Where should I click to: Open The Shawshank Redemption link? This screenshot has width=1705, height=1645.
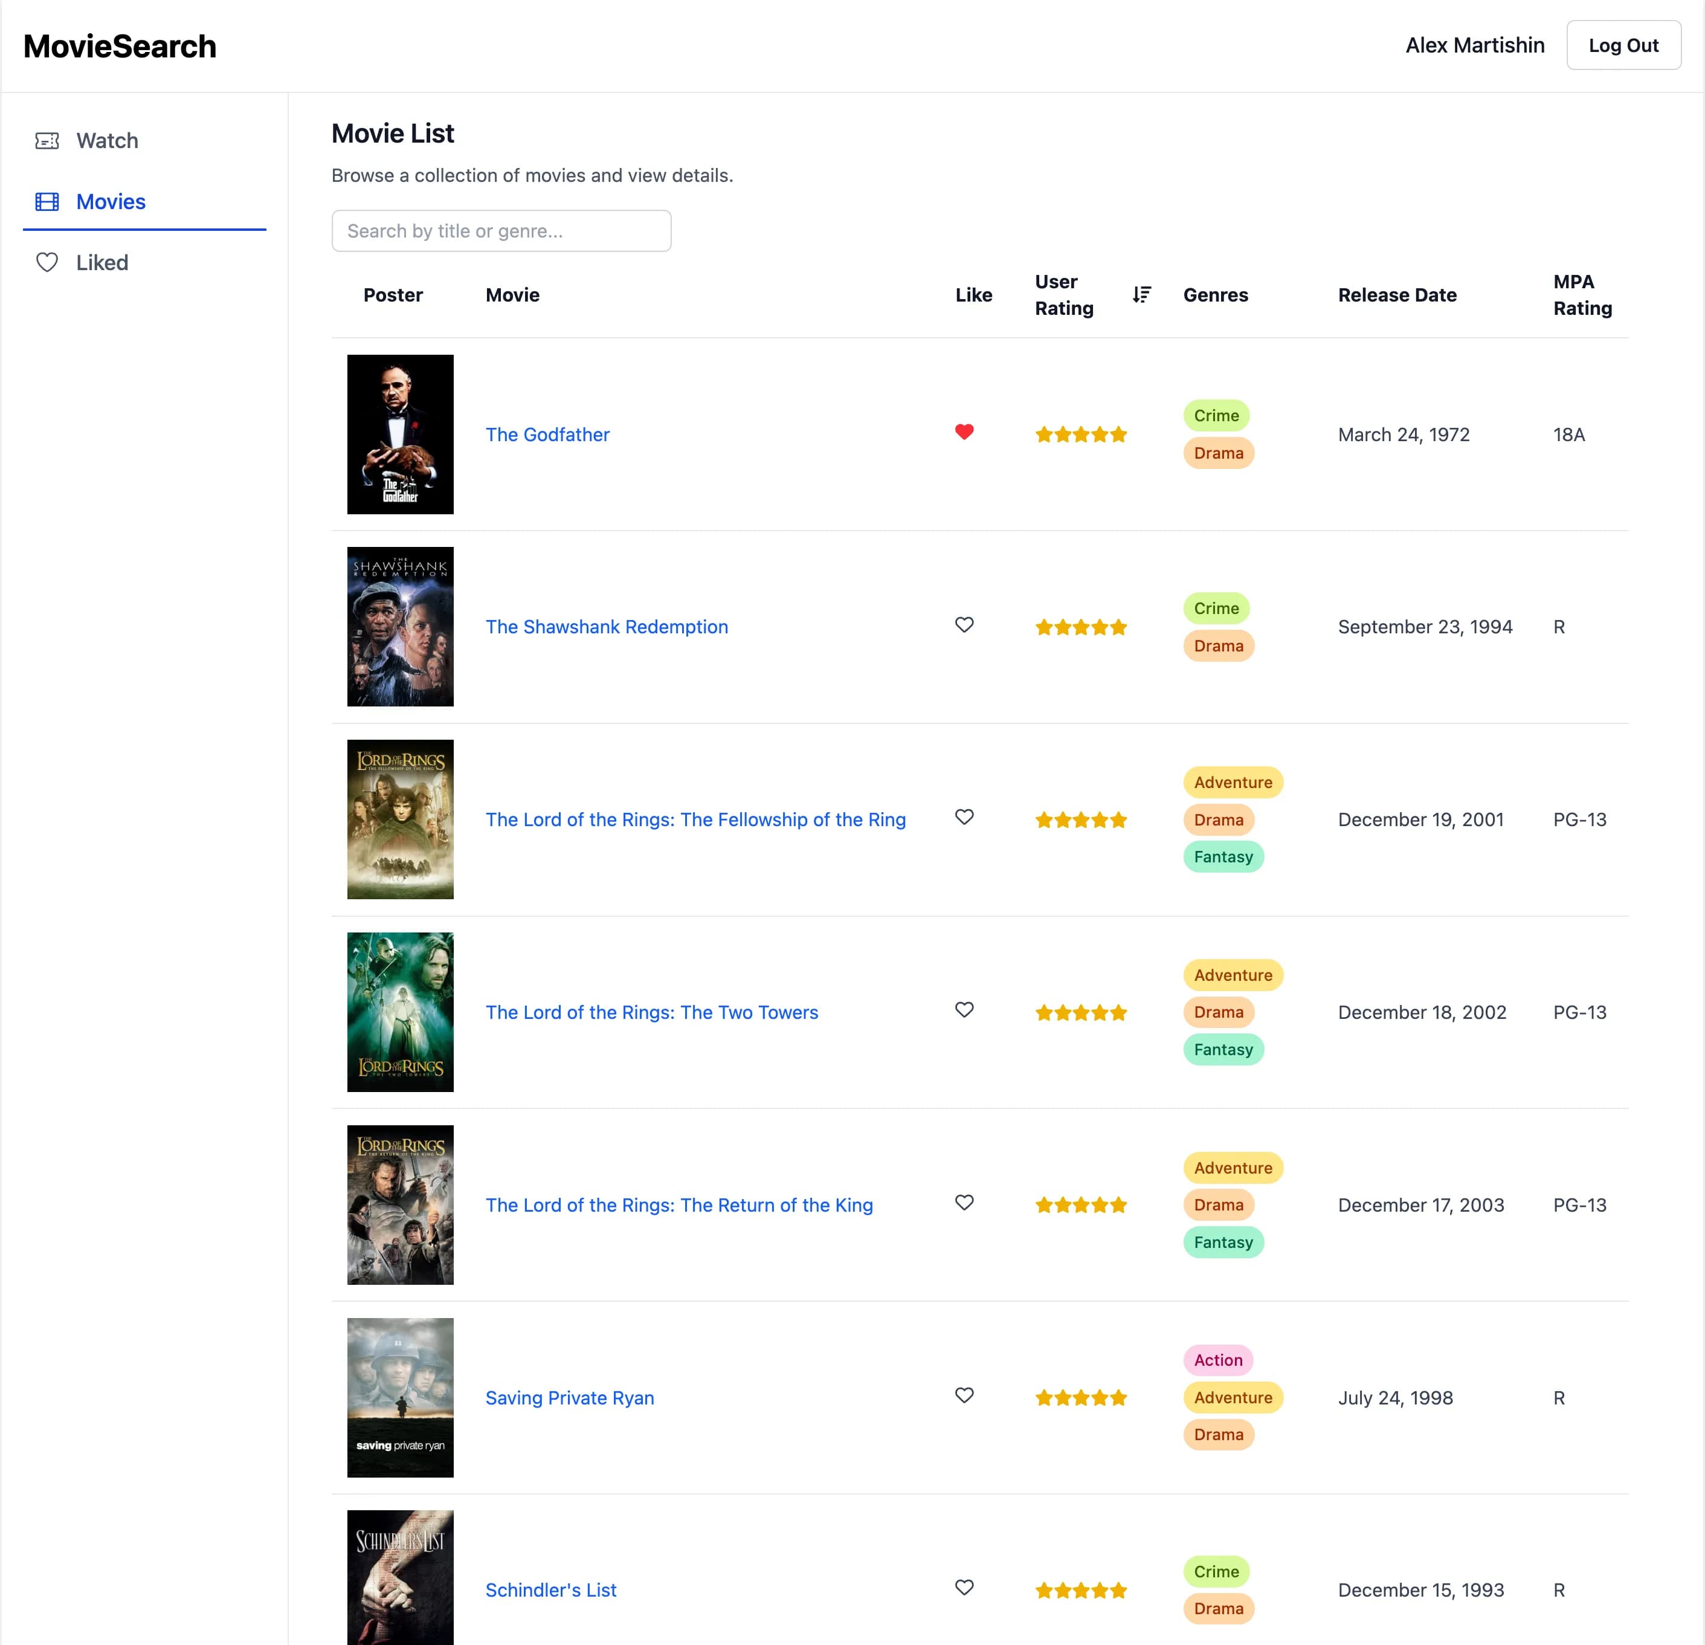(607, 627)
